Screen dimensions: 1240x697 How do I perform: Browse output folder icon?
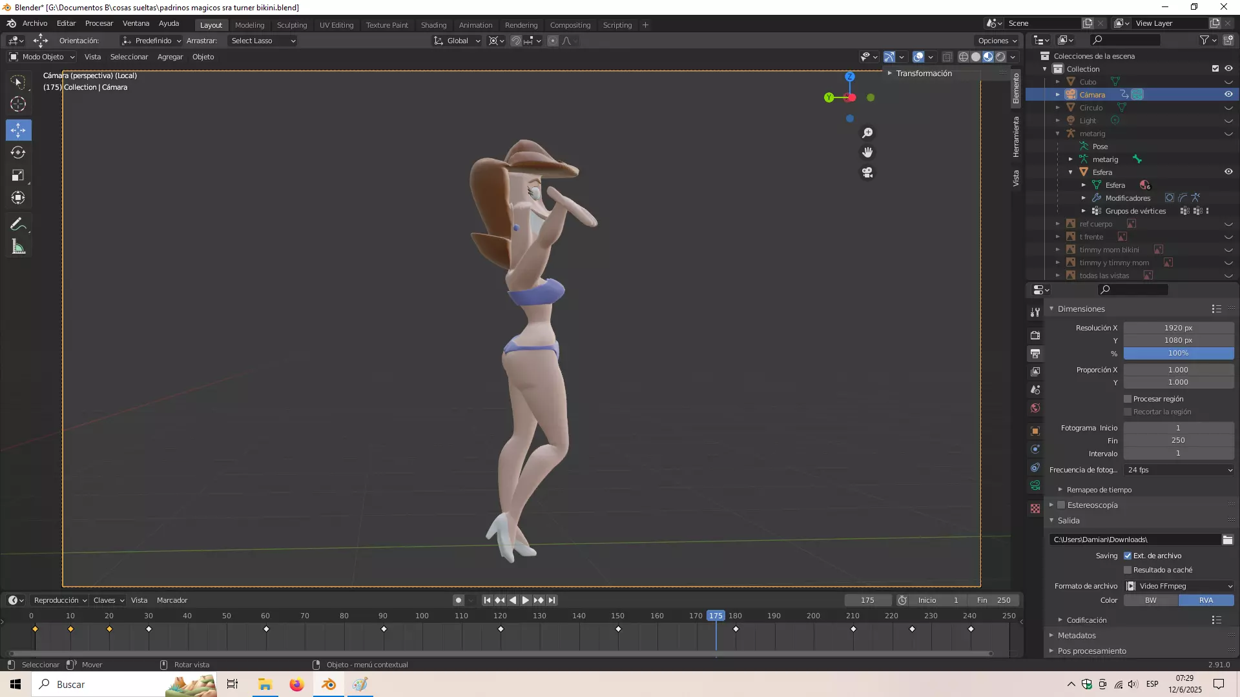click(x=1228, y=540)
